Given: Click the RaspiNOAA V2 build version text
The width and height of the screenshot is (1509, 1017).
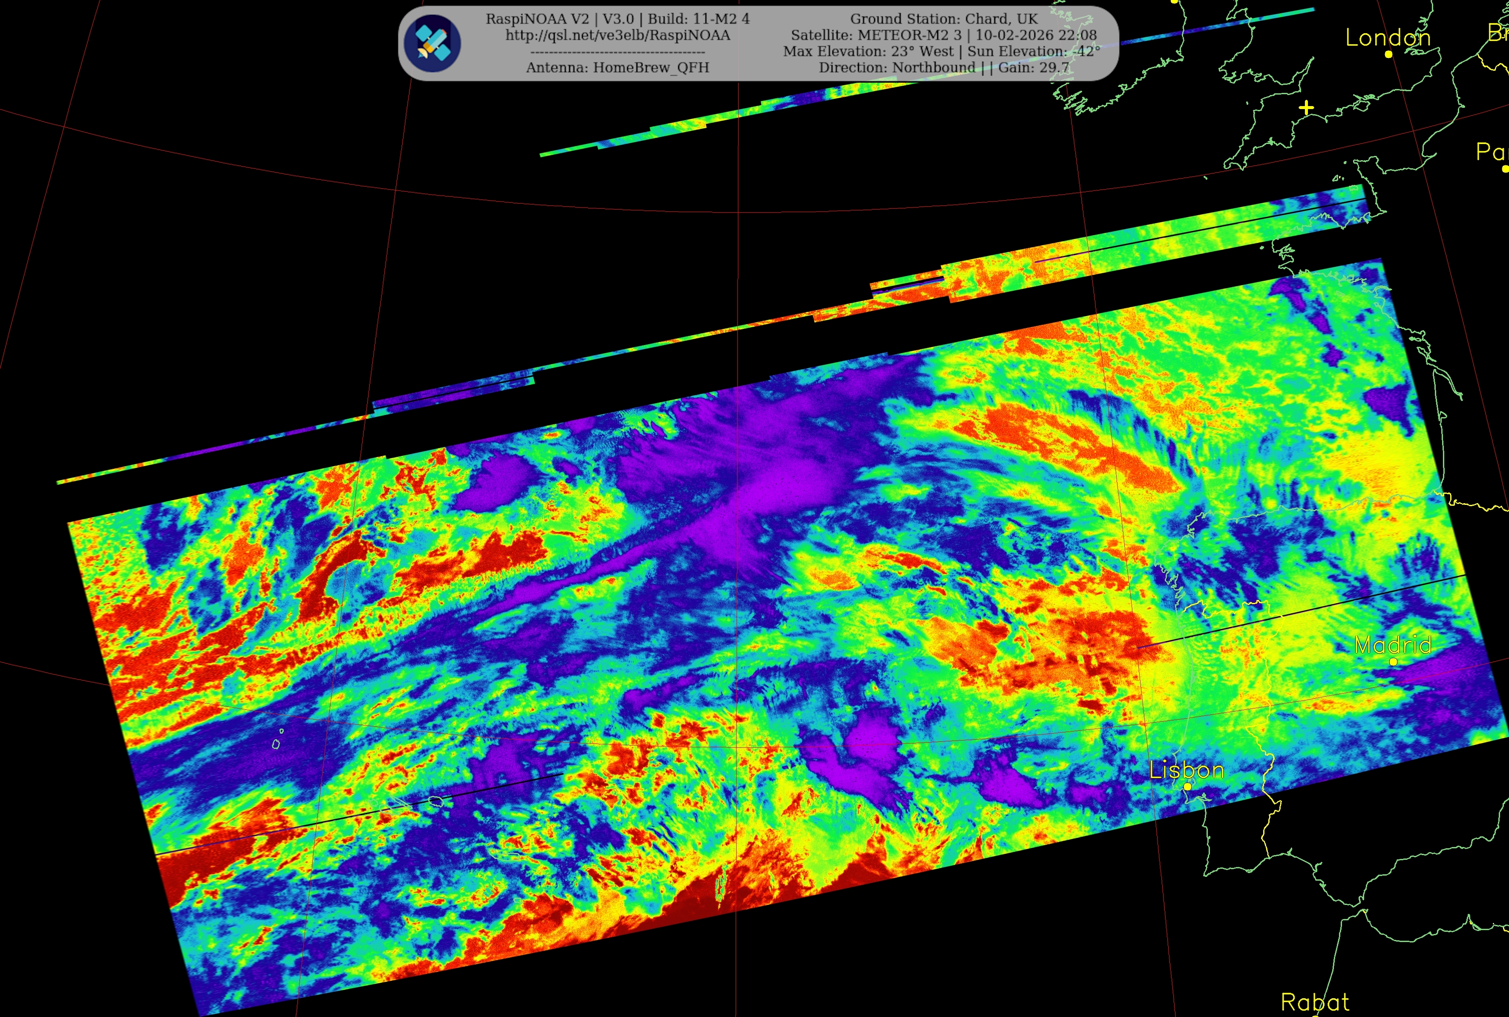Looking at the screenshot, I should 617,19.
